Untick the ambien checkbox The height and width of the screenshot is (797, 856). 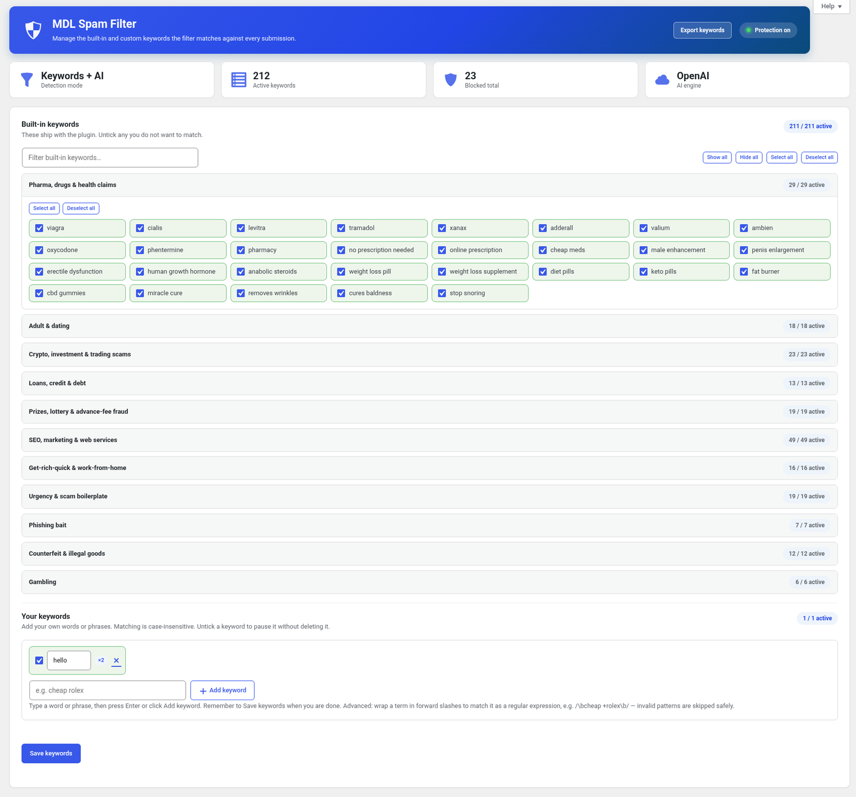[744, 228]
